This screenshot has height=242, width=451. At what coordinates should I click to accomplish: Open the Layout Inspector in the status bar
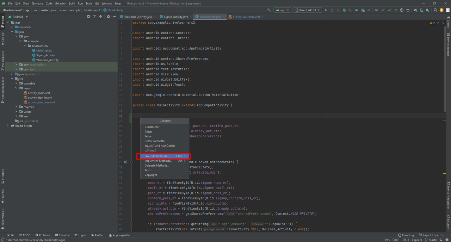pos(431,235)
